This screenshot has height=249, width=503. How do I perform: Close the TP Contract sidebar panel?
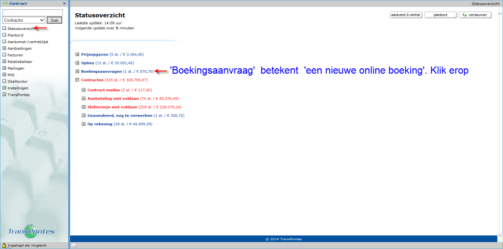(64, 3)
